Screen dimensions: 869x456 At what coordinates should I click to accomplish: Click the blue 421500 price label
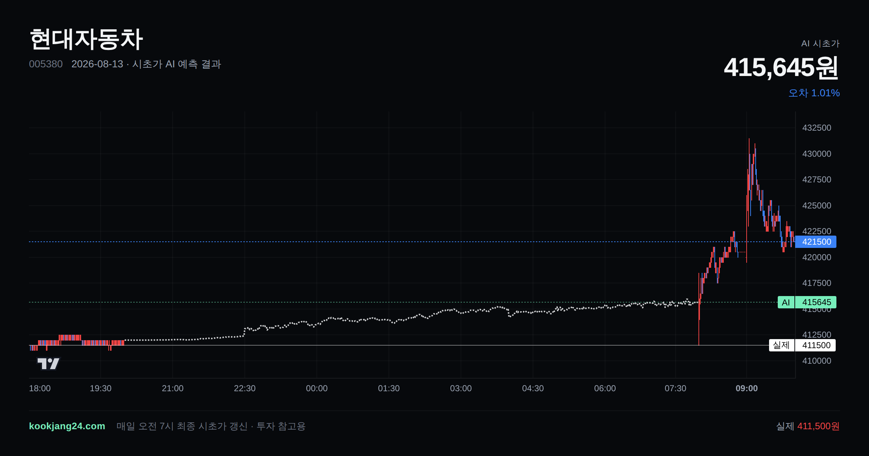(x=816, y=242)
